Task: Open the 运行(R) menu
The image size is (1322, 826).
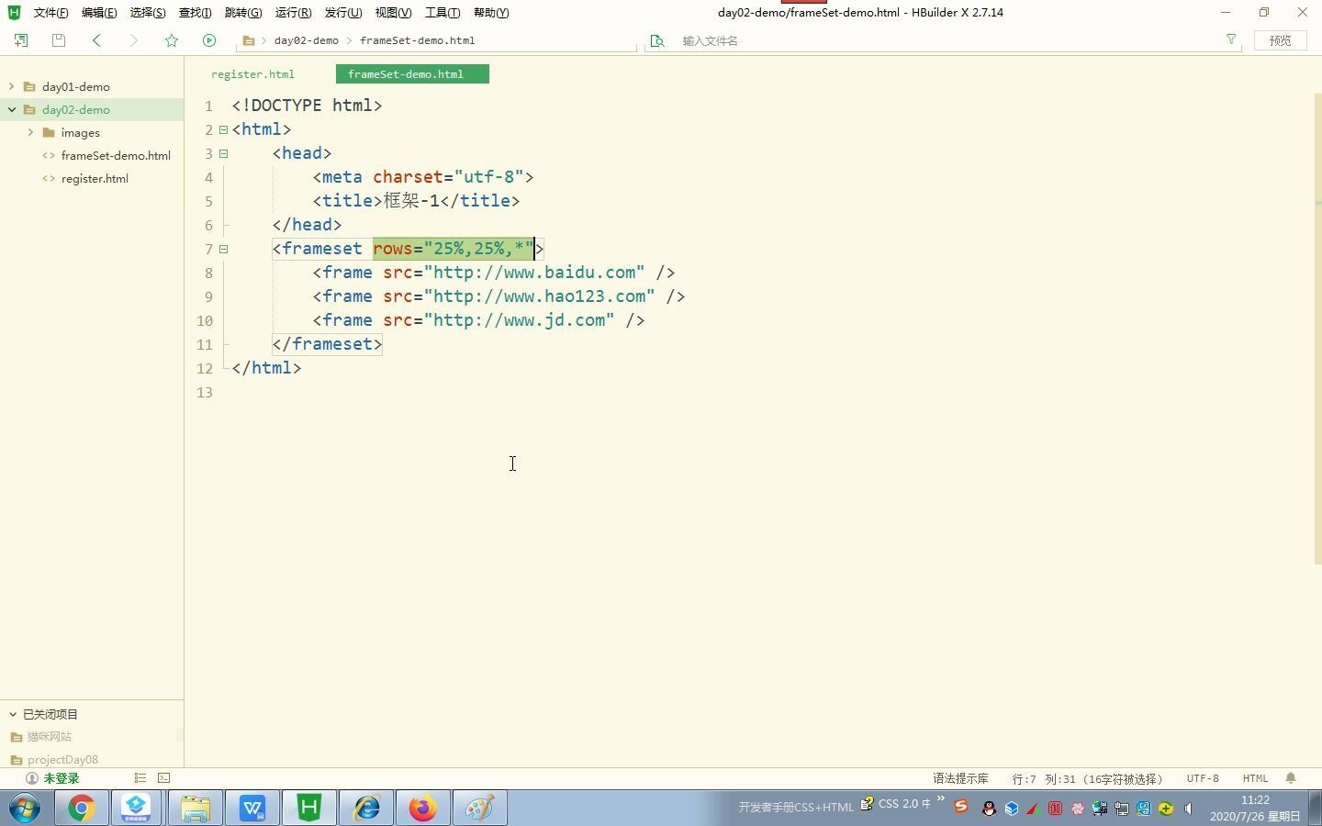Action: [x=293, y=13]
